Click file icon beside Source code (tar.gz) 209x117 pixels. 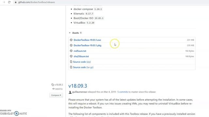pos(71,67)
